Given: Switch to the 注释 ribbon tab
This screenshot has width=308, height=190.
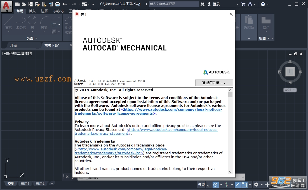Looking at the screenshot, I should coord(44,11).
